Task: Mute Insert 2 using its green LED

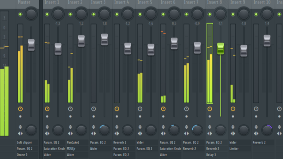Action: coord(70,14)
